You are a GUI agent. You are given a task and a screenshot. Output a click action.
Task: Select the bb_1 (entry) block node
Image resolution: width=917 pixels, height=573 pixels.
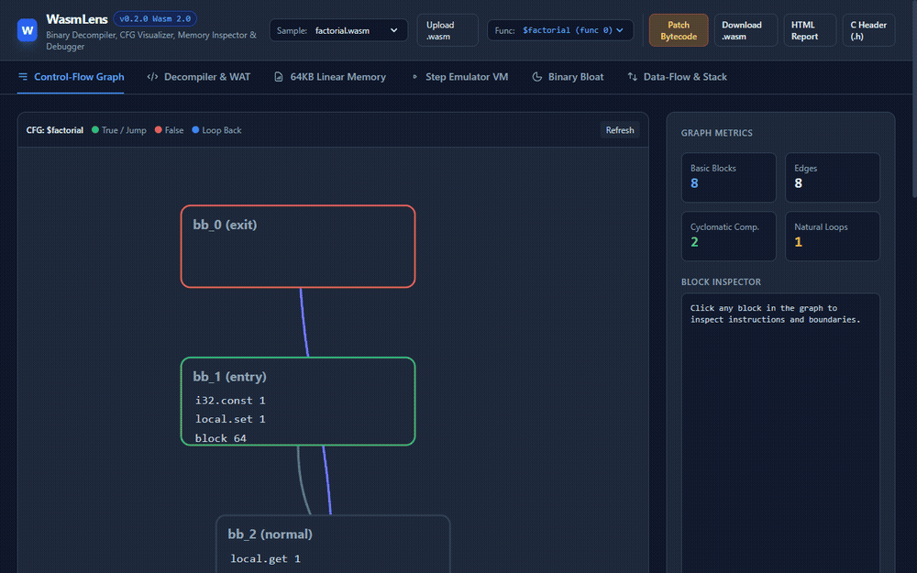coord(298,402)
